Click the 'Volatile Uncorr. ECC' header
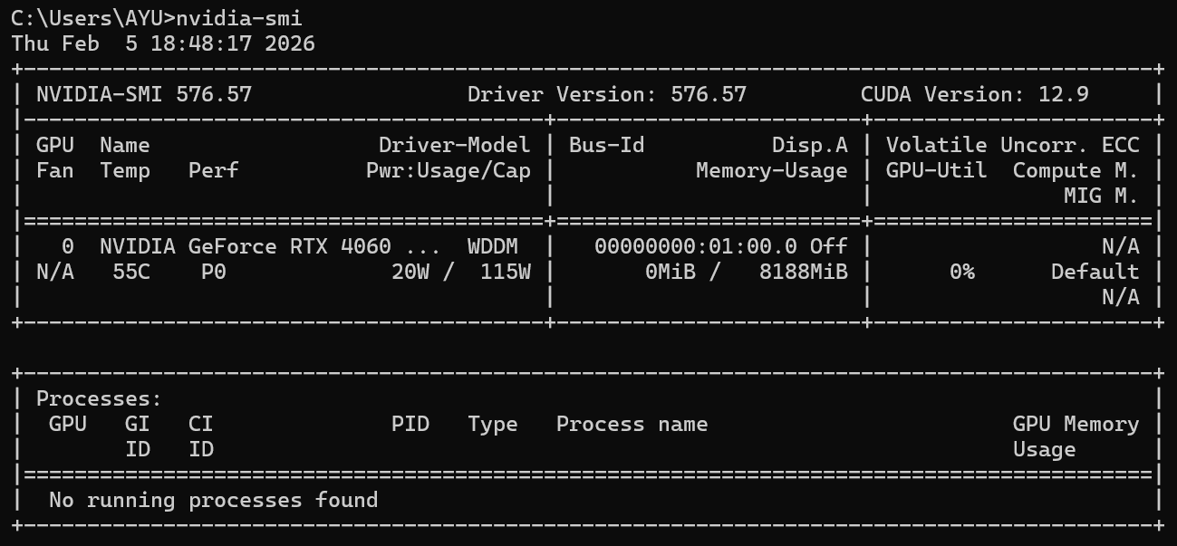The image size is (1177, 546). (1012, 145)
